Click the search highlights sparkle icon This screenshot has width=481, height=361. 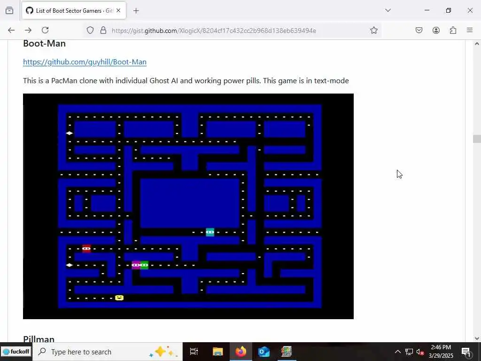click(x=163, y=352)
